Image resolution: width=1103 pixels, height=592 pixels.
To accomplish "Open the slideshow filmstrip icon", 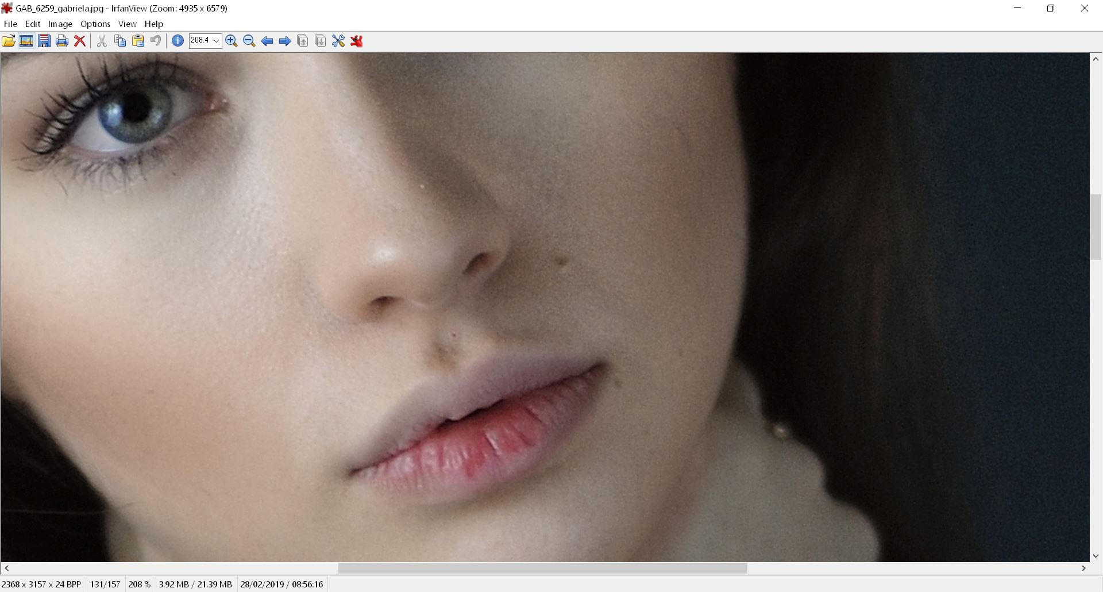I will 26,41.
